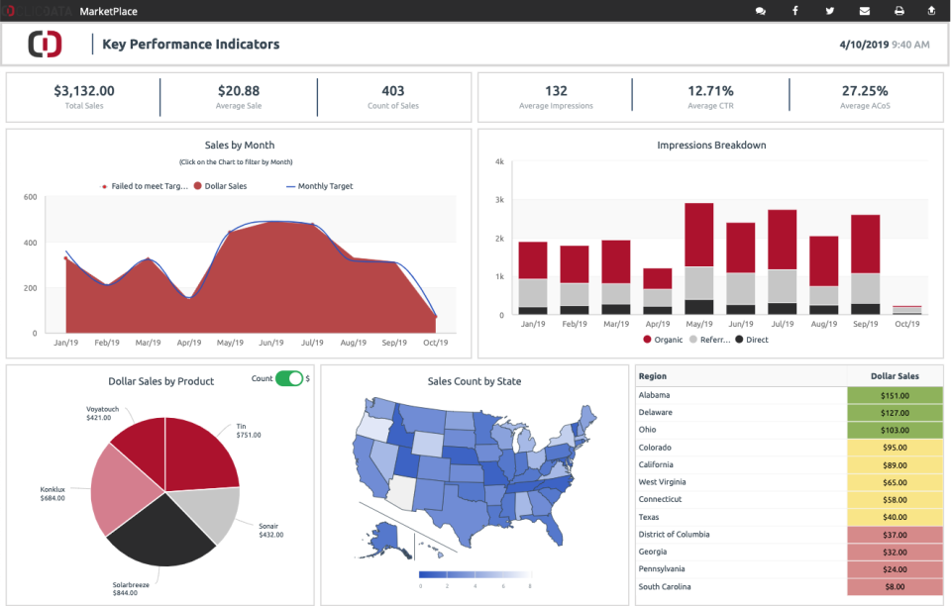Click Jul/19 impressions bar

tap(782, 261)
